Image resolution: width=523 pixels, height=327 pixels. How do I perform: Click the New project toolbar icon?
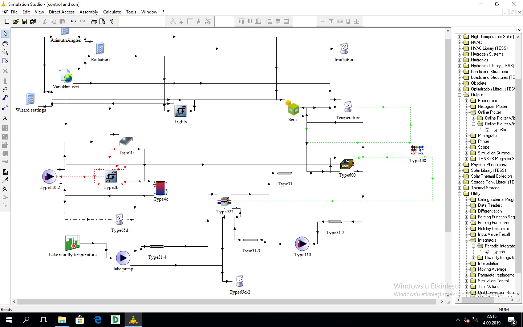click(7, 21)
